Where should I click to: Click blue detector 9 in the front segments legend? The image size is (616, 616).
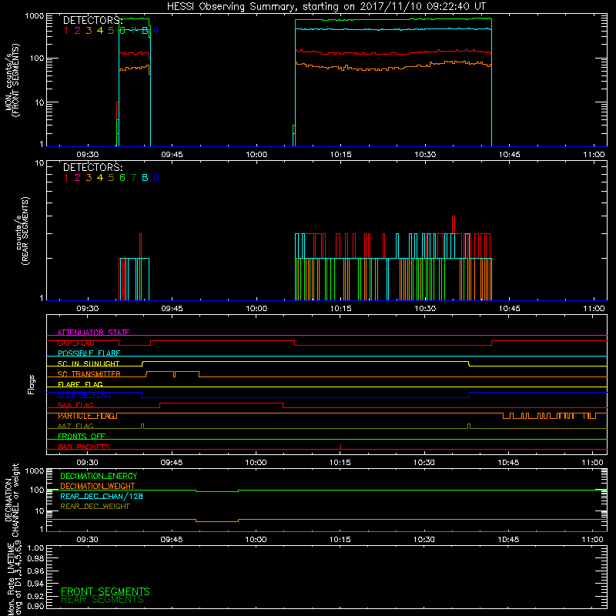coord(156,31)
